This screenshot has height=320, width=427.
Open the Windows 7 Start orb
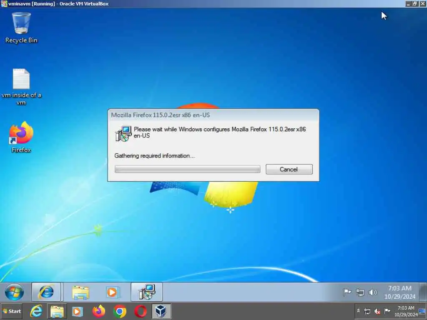(14, 292)
